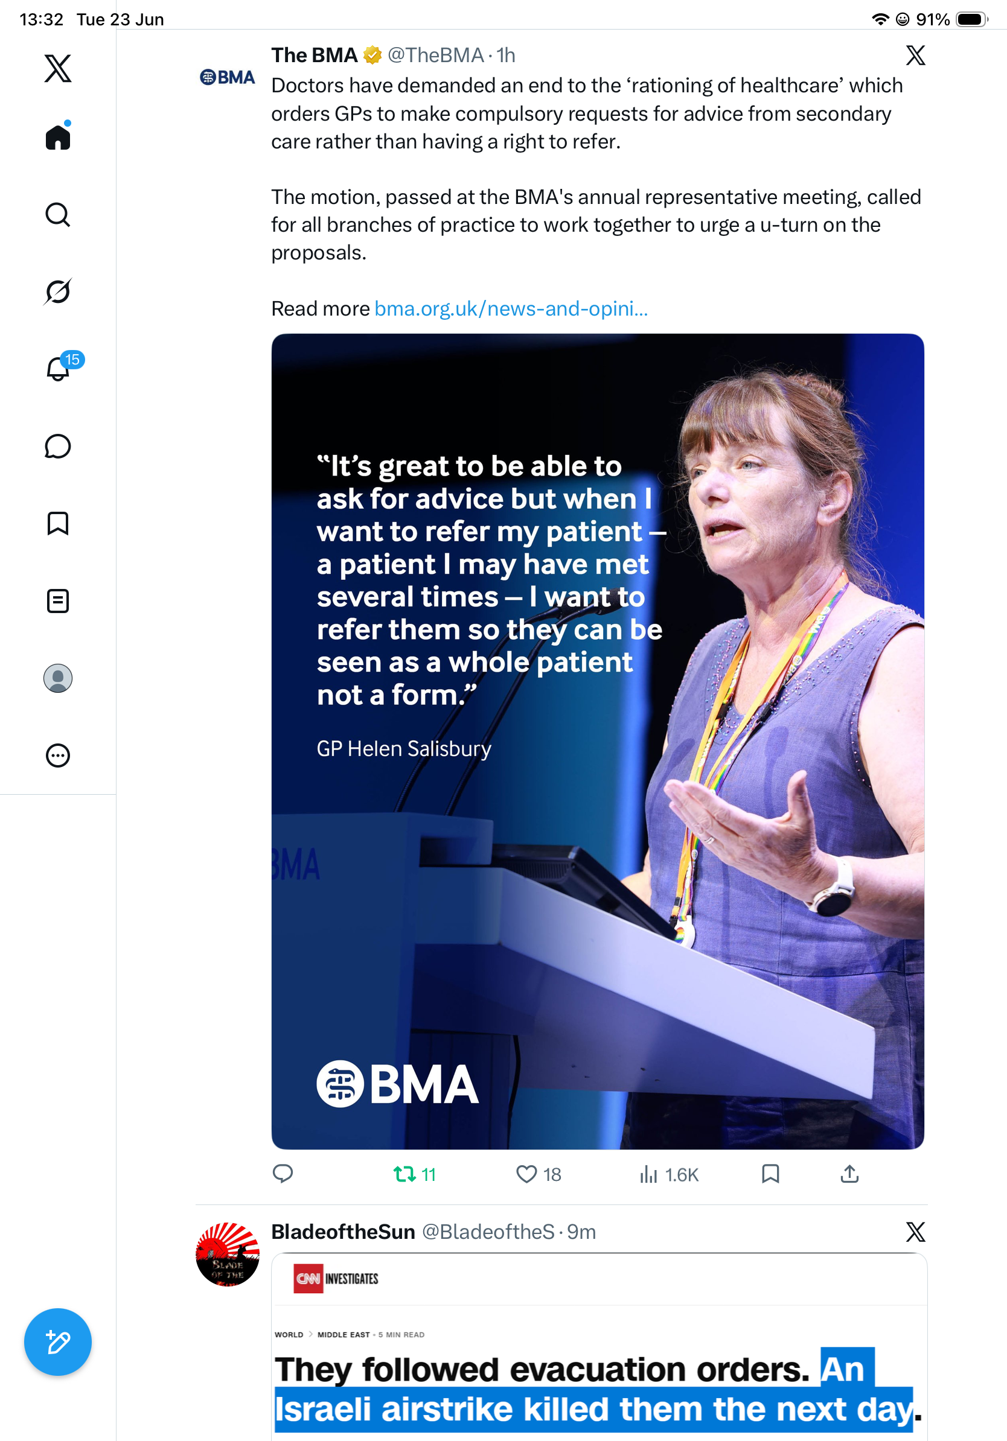The image size is (1007, 1441).
Task: Like the BMA post
Action: (x=538, y=1174)
